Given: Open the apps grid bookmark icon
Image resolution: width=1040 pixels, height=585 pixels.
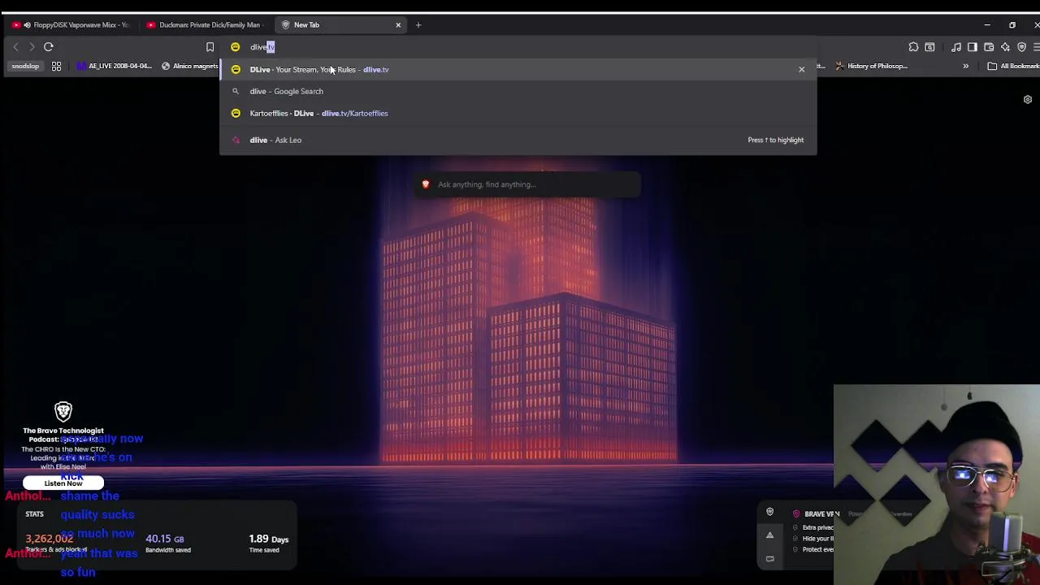Looking at the screenshot, I should [56, 66].
